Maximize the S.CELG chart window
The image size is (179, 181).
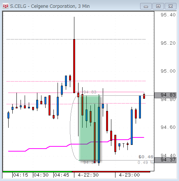158,6
